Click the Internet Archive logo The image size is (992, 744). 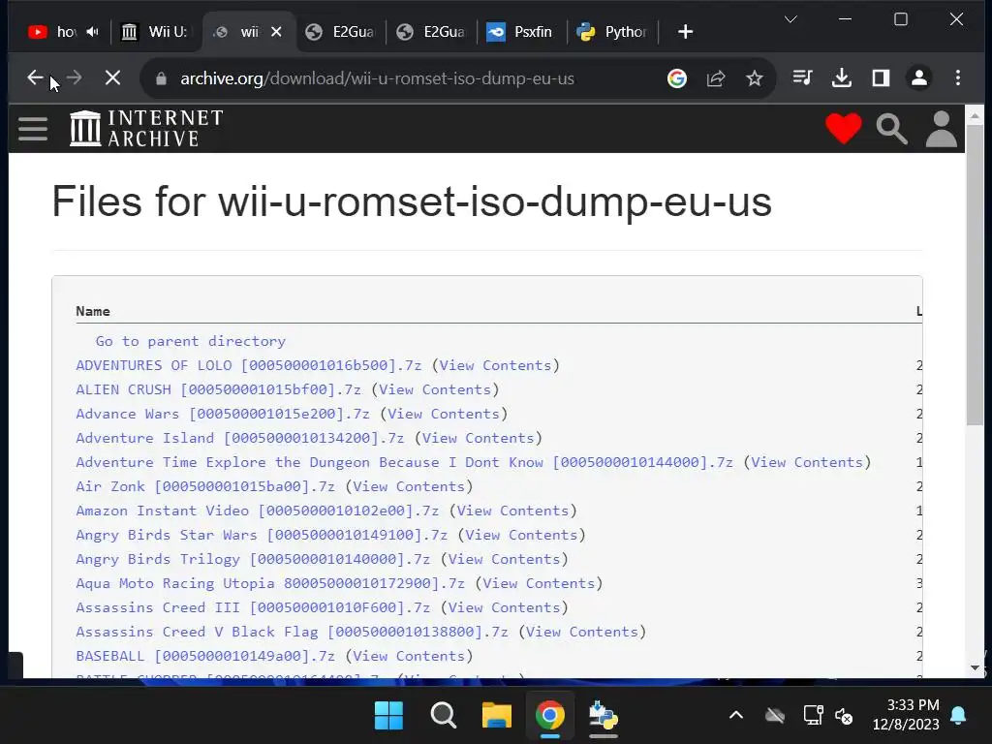pyautogui.click(x=146, y=129)
